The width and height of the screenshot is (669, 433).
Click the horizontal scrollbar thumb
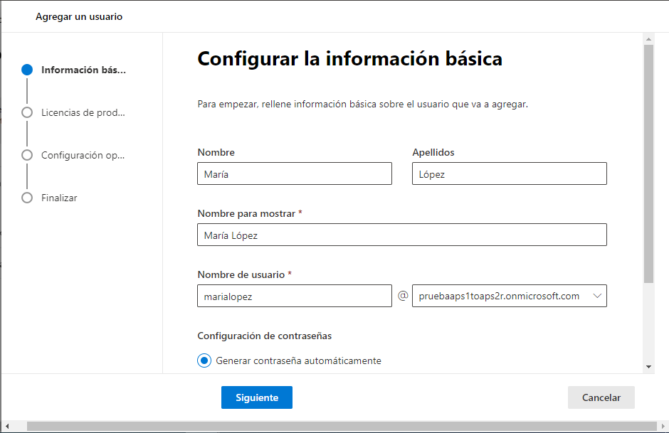[342, 426]
